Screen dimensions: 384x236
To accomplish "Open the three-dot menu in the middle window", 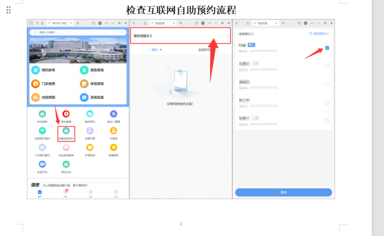I will (x=209, y=23).
